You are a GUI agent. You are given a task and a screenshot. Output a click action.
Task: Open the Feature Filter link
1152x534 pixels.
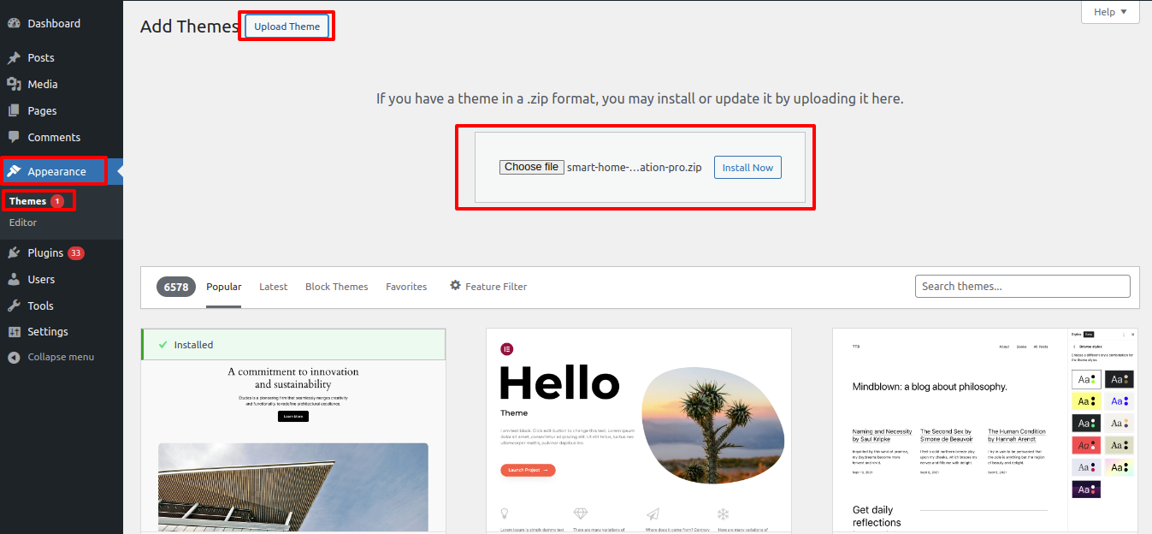[x=488, y=287]
